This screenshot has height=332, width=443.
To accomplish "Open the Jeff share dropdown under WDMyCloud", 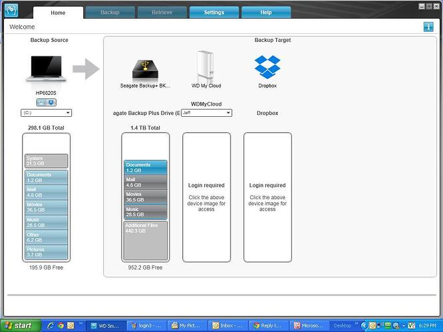I will click(206, 113).
